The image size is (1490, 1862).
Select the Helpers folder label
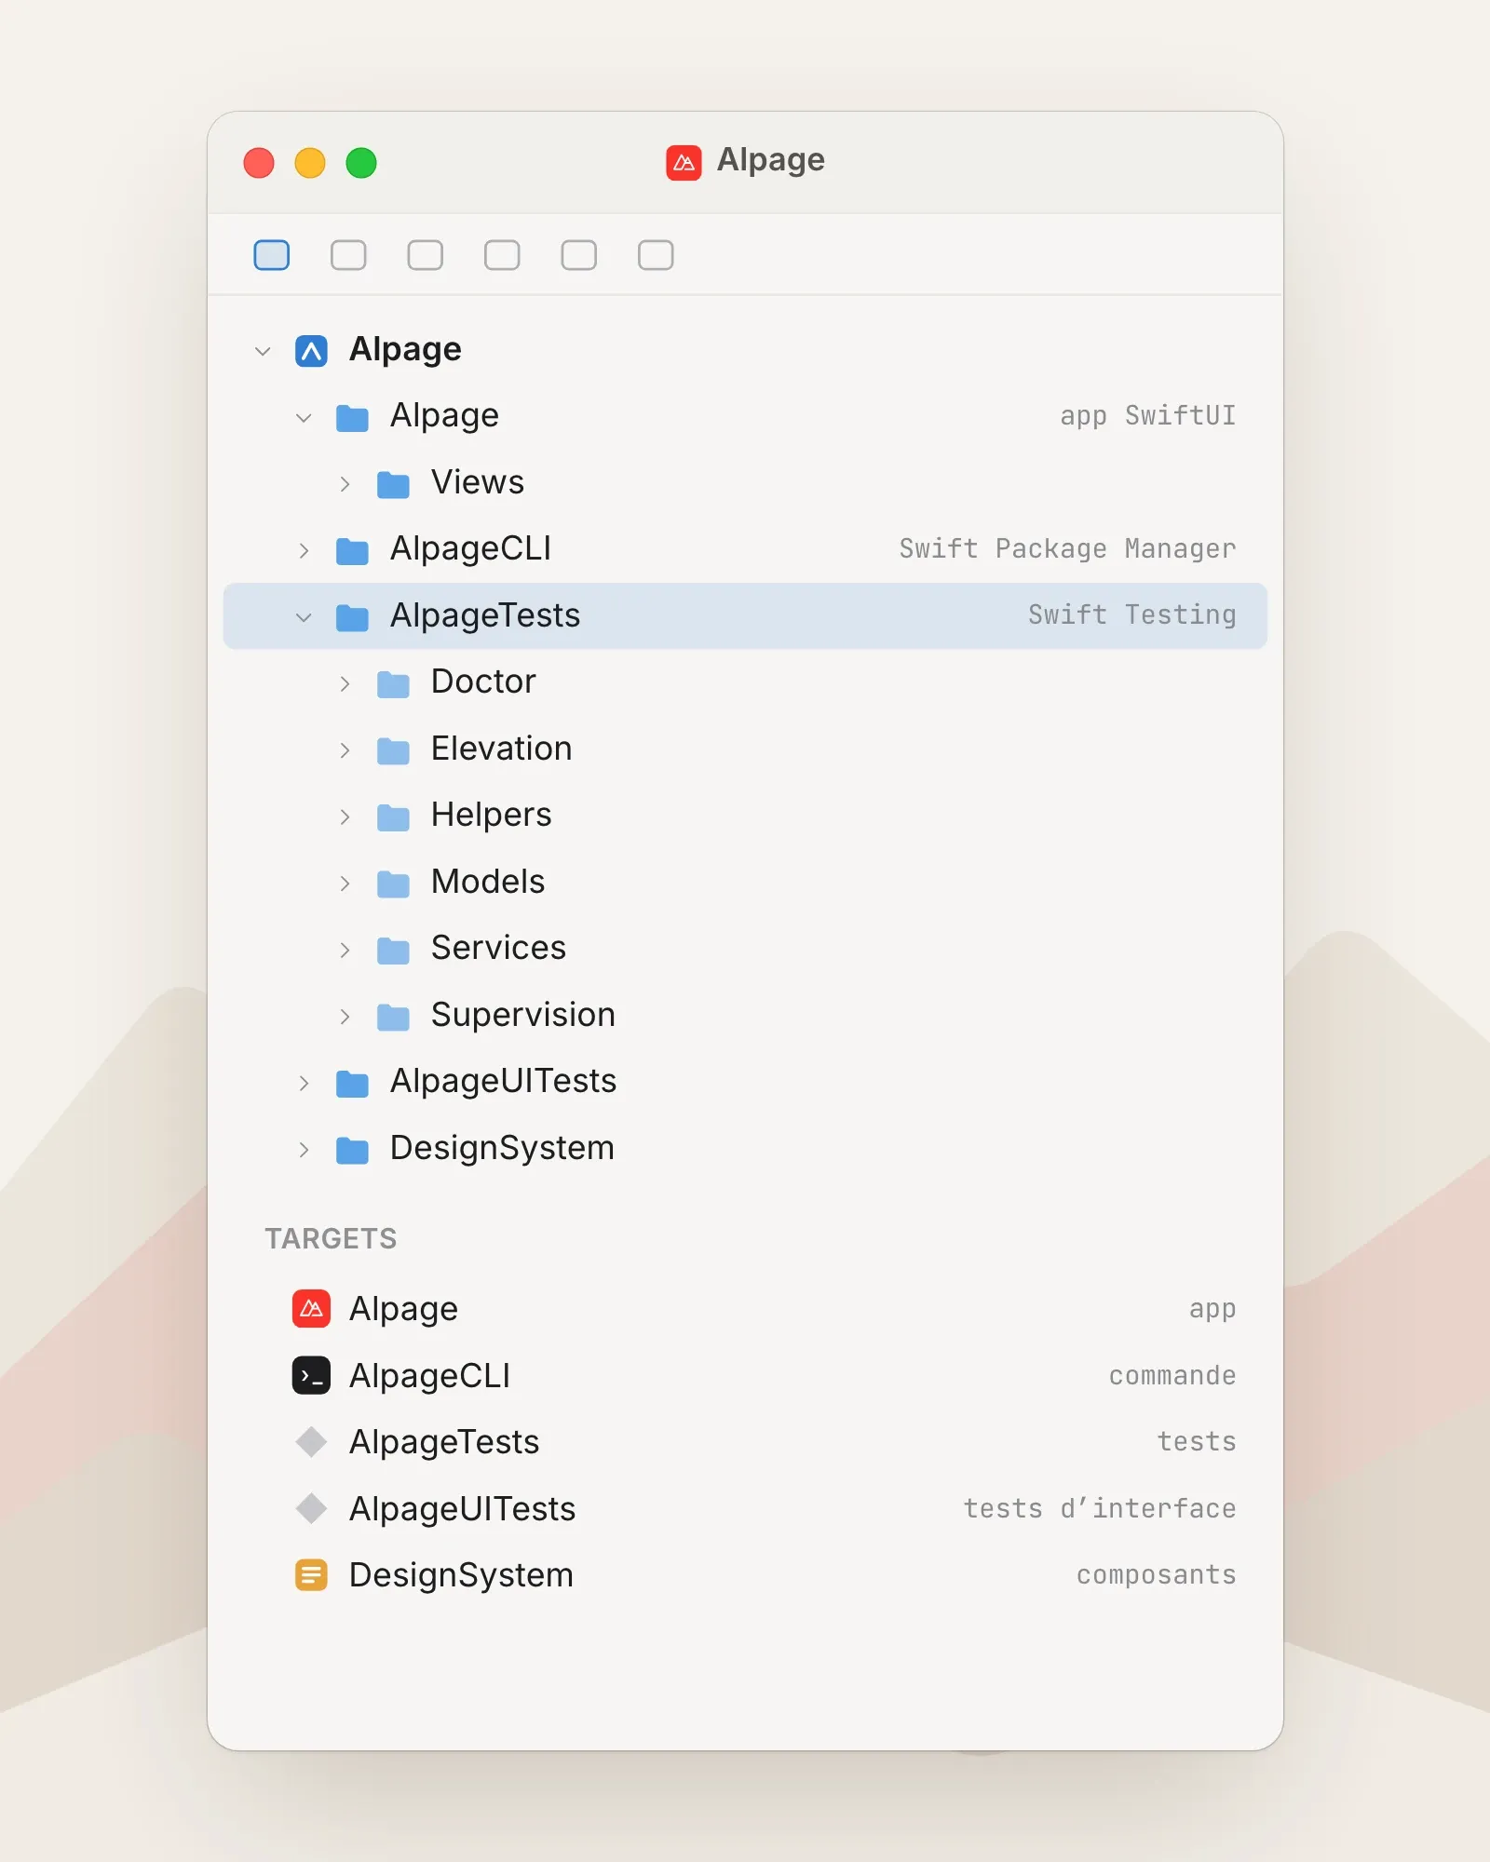[491, 815]
